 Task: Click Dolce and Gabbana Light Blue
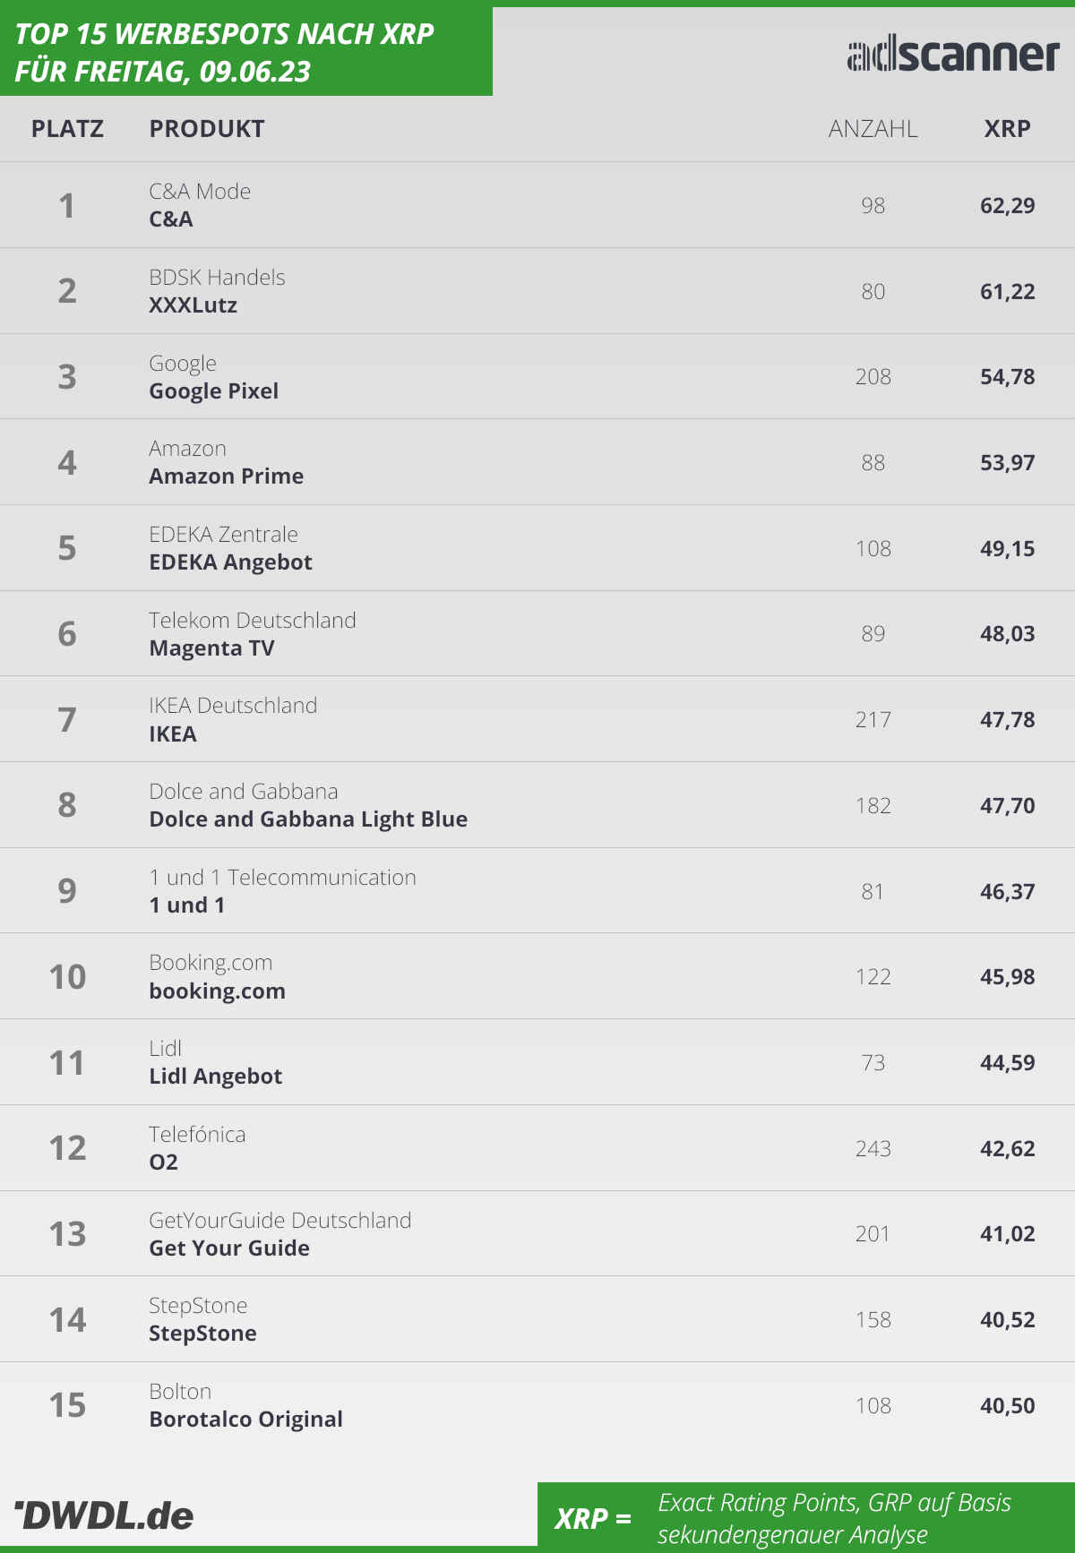(x=308, y=819)
